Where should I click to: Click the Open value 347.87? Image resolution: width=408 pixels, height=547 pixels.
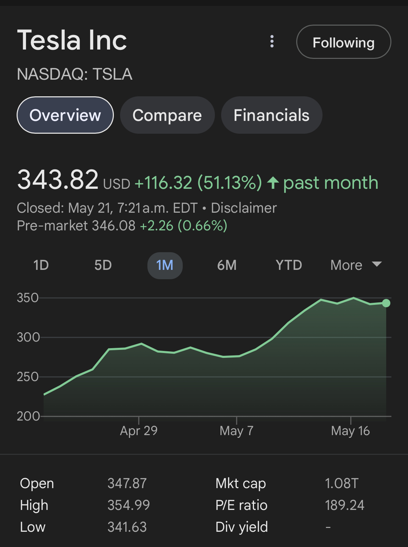pyautogui.click(x=127, y=483)
